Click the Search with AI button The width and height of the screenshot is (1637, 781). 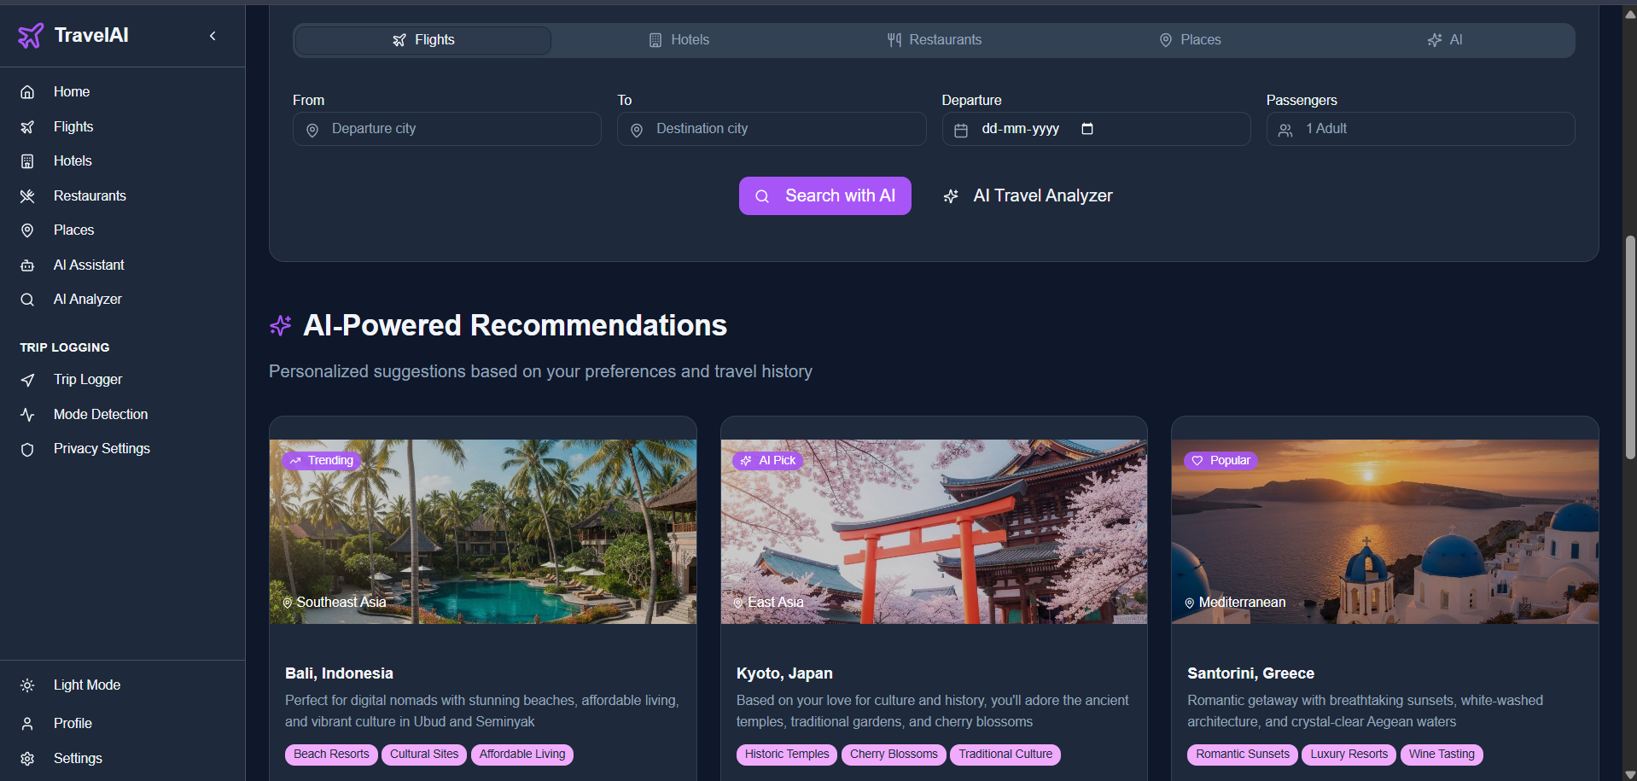(x=825, y=195)
